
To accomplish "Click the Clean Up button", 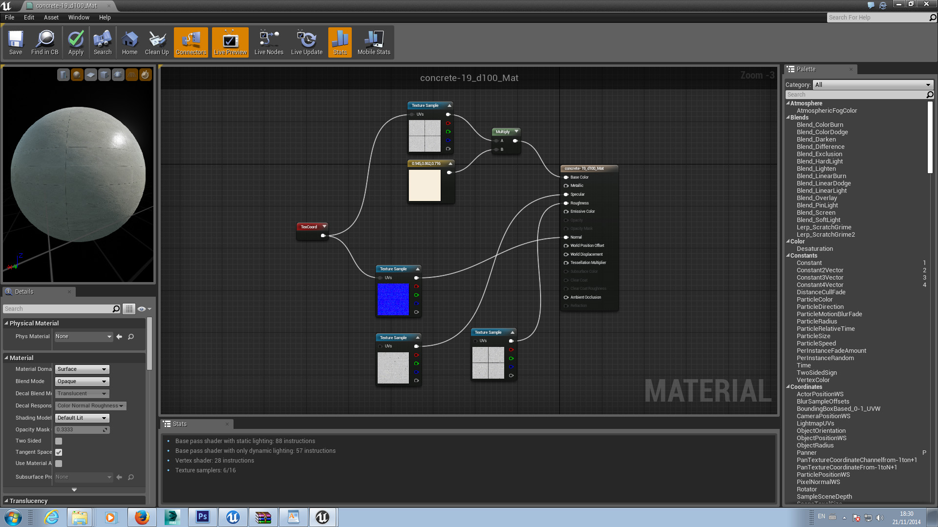I will 156,42.
